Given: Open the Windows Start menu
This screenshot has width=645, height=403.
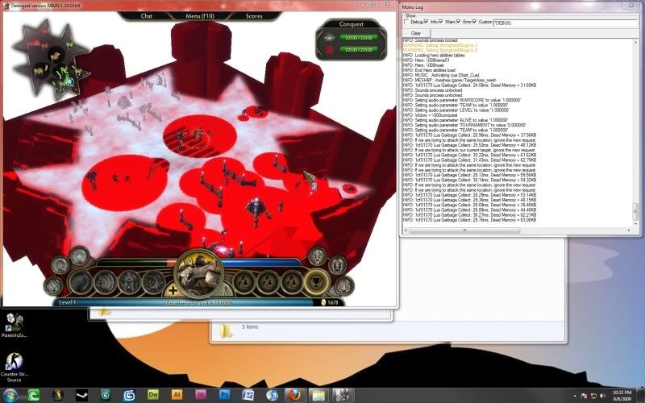Looking at the screenshot, I should point(10,395).
